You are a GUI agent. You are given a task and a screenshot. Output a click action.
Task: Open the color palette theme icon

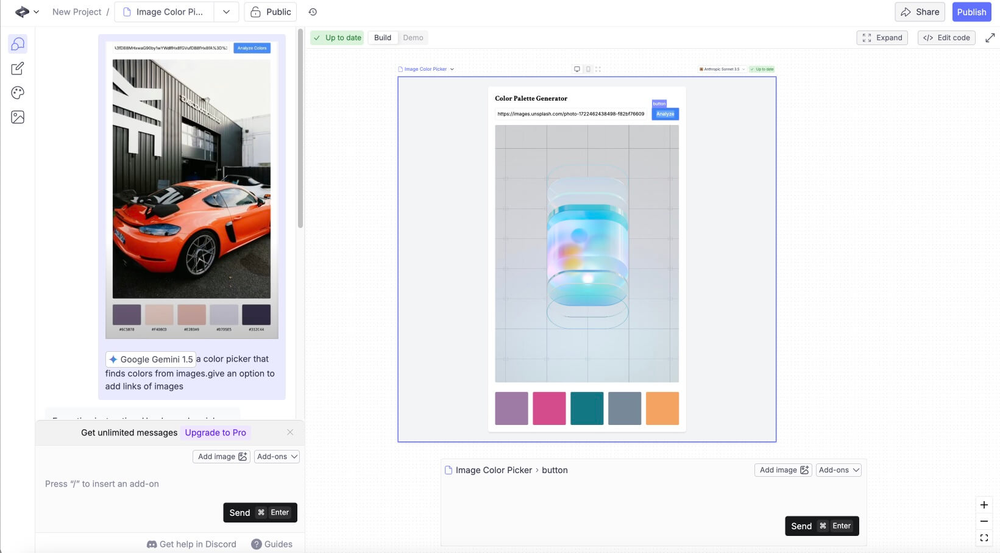pyautogui.click(x=18, y=93)
